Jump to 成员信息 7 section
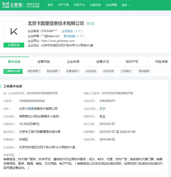This screenshot has width=171, height=177. click(x=34, y=71)
